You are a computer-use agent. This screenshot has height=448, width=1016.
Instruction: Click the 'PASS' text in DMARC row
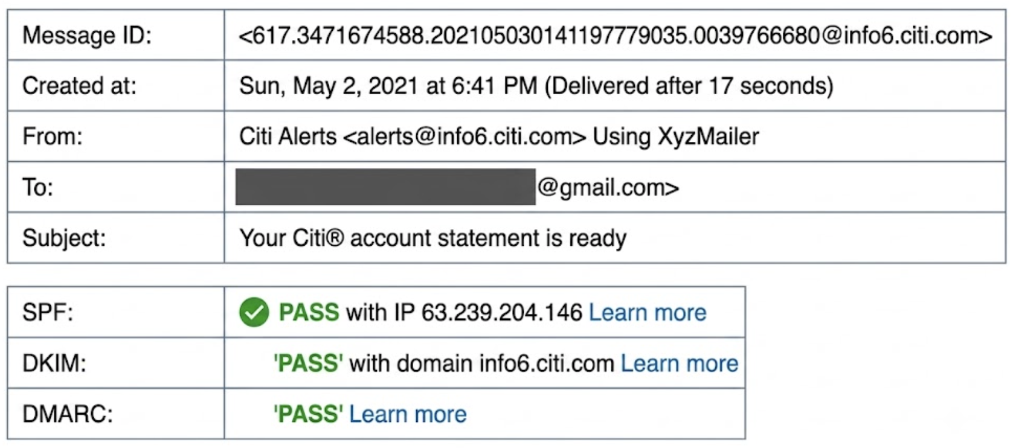[308, 414]
